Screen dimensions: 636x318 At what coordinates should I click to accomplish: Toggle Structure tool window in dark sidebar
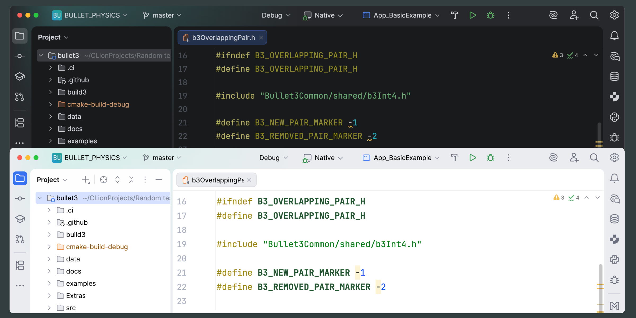pos(20,123)
